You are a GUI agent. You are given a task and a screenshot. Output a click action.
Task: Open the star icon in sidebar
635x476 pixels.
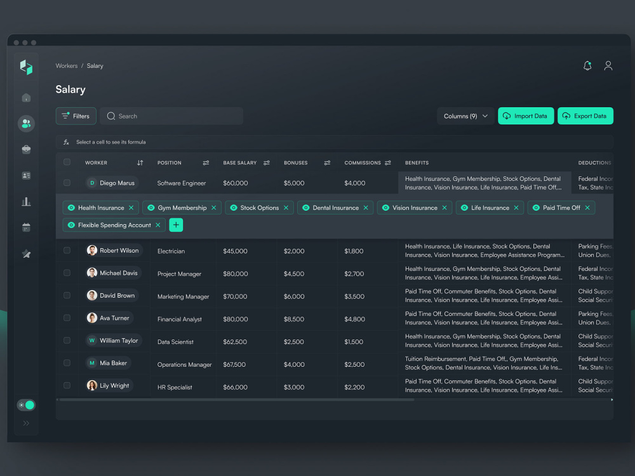click(x=26, y=254)
